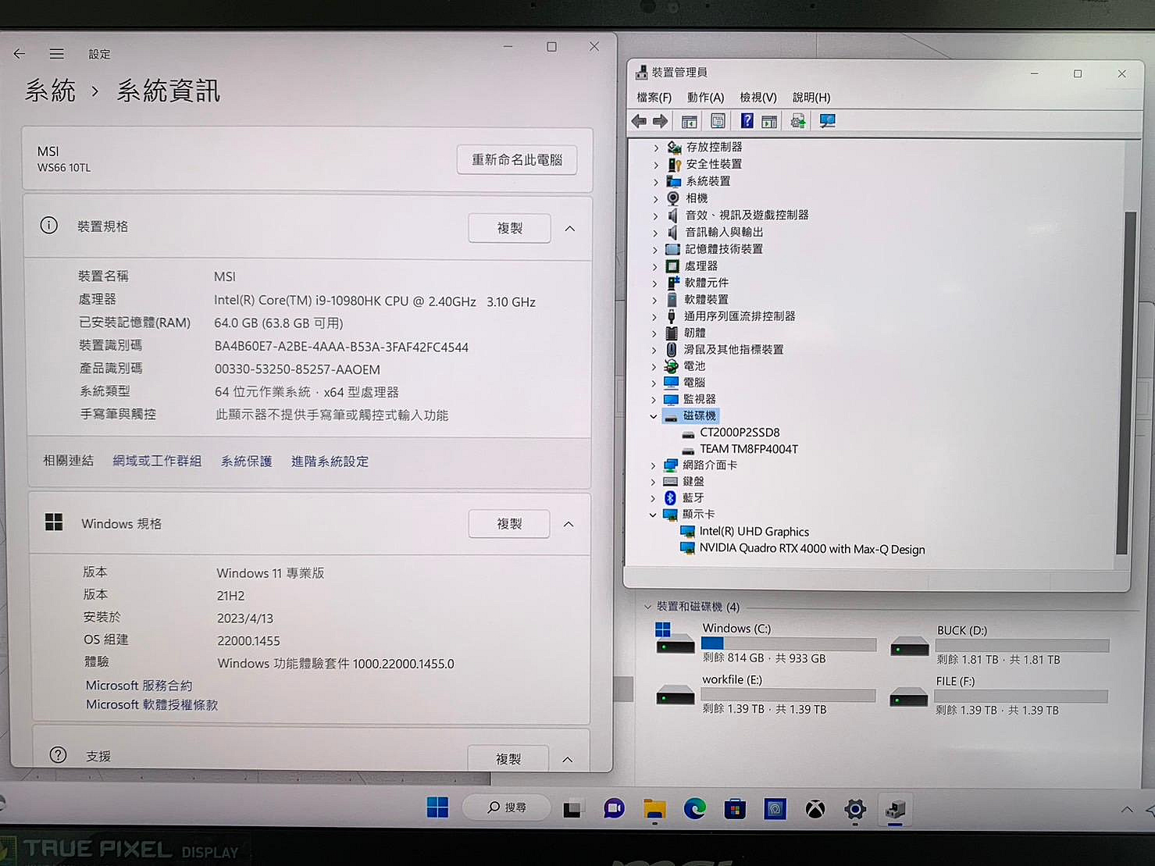The height and width of the screenshot is (866, 1155).
Task: Open Microsoft 軟體授權條款 link
Action: pyautogui.click(x=152, y=704)
